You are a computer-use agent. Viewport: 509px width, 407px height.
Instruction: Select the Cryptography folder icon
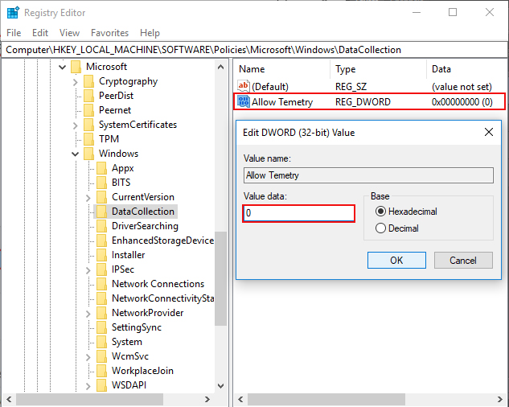(x=88, y=81)
